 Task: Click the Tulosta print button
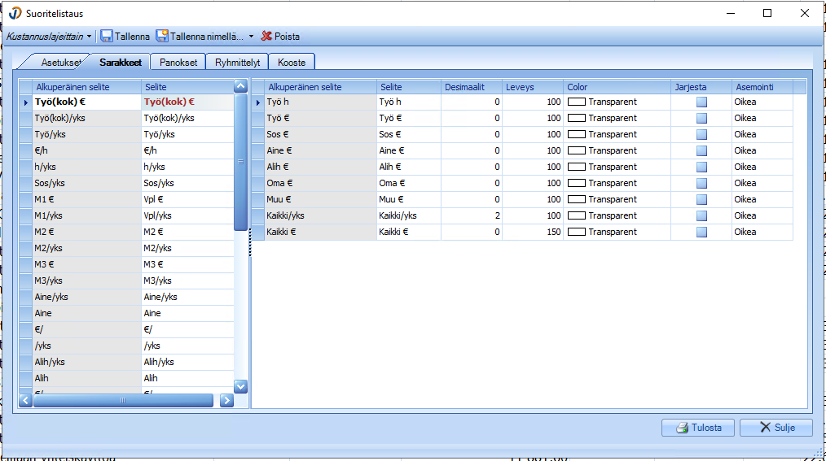point(699,428)
